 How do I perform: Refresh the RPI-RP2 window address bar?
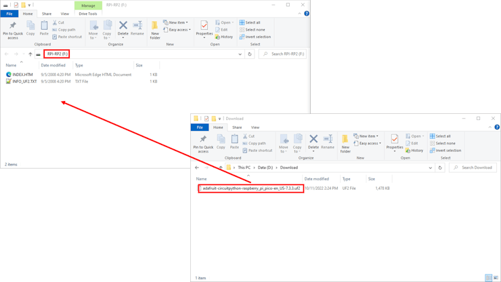click(250, 54)
